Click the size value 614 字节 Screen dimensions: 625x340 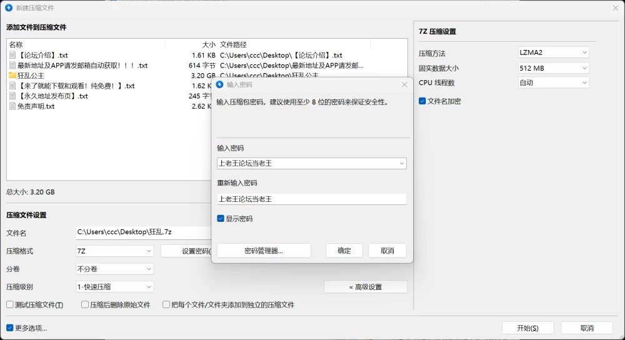[x=202, y=66]
